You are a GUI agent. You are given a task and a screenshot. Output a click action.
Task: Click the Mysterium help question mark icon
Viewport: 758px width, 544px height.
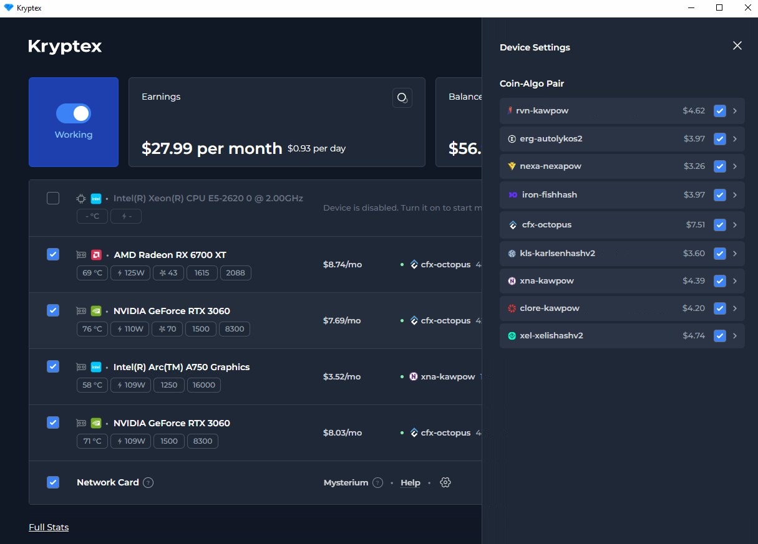pyautogui.click(x=377, y=482)
